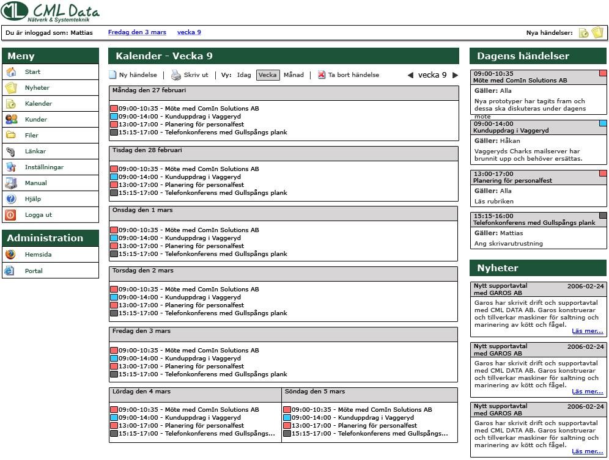Click the 'Fredag den 3 mars' link

pos(137,32)
